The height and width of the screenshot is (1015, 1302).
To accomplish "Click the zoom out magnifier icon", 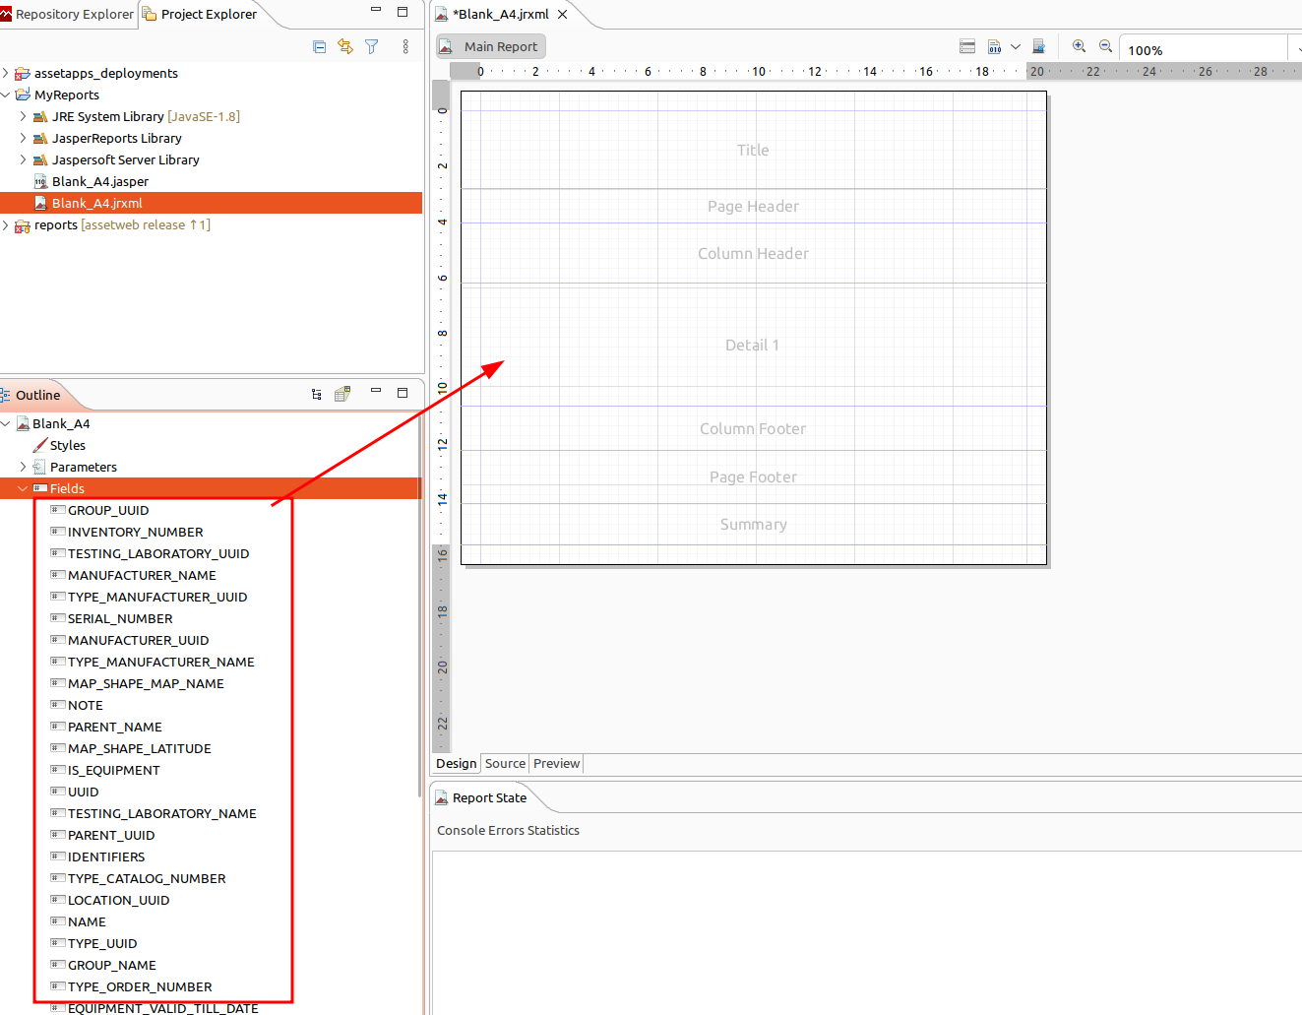I will click(x=1106, y=46).
